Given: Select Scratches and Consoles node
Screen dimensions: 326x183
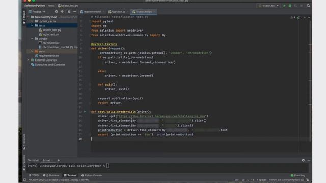Looking at the screenshot, I should tap(48, 65).
